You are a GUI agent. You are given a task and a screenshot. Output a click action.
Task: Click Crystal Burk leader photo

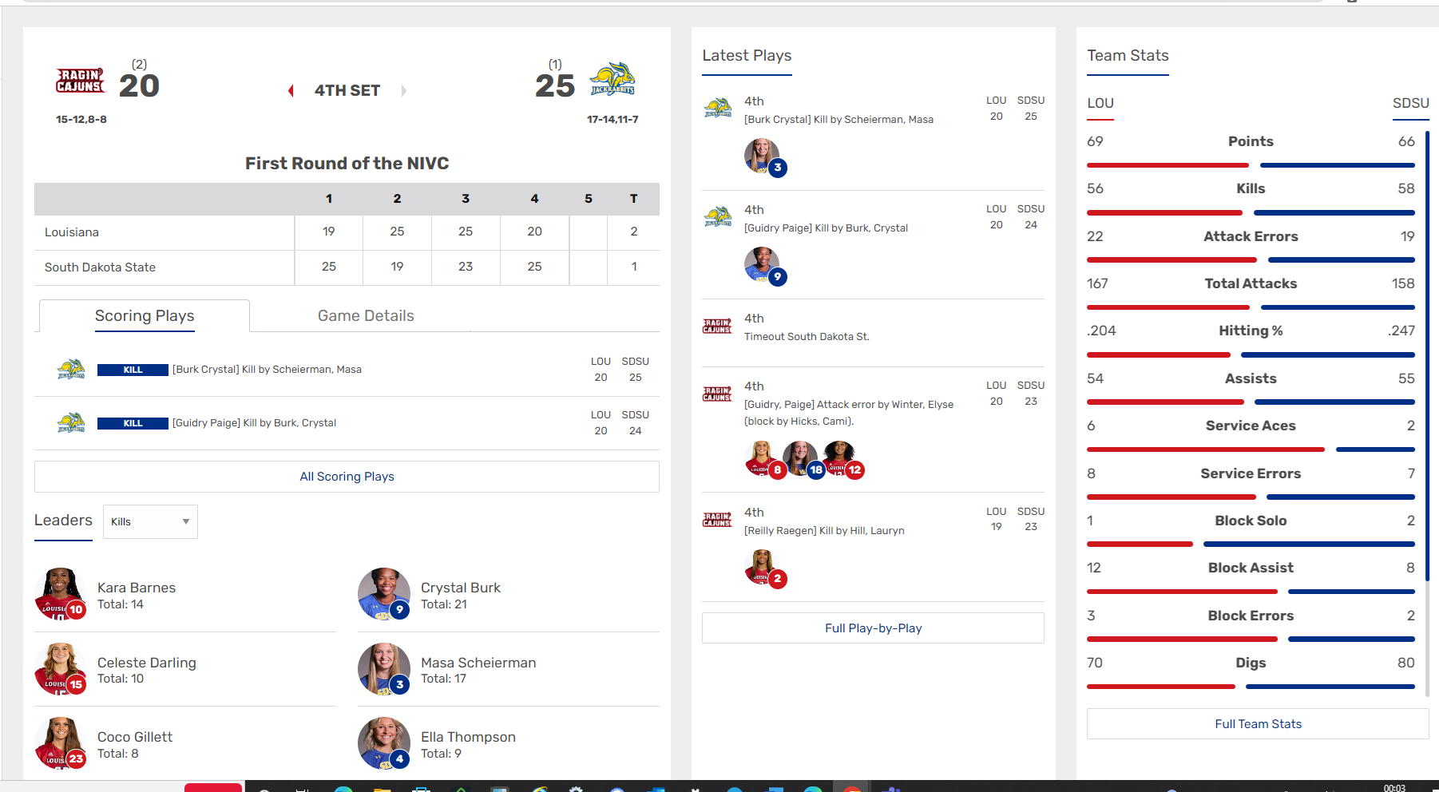click(383, 593)
